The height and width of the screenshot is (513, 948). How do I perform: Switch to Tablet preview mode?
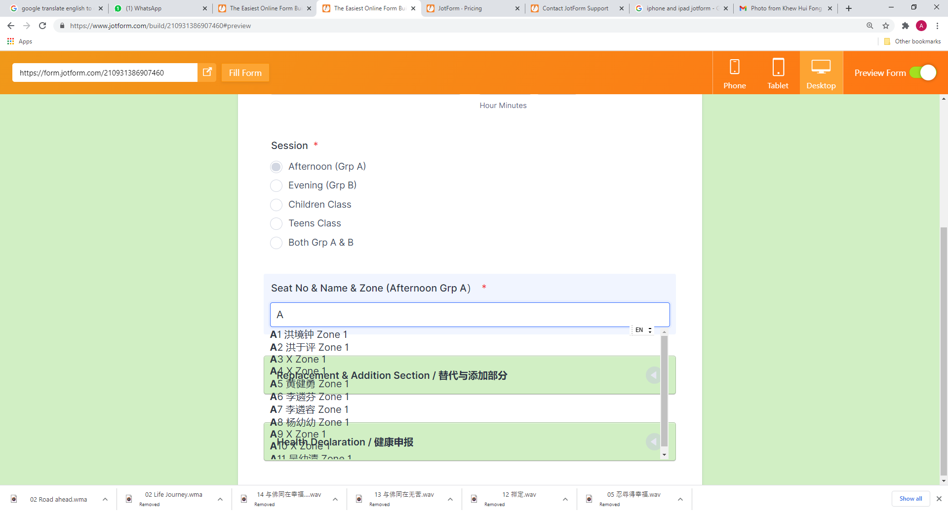coord(777,73)
